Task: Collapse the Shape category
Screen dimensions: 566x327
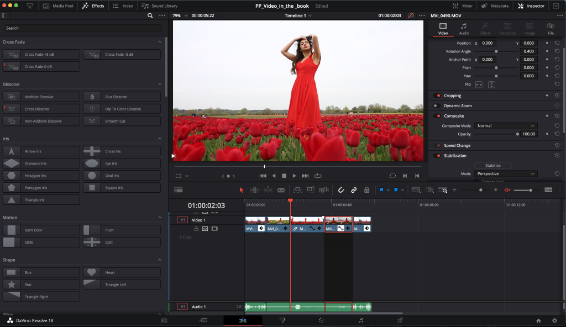Action: 160,260
